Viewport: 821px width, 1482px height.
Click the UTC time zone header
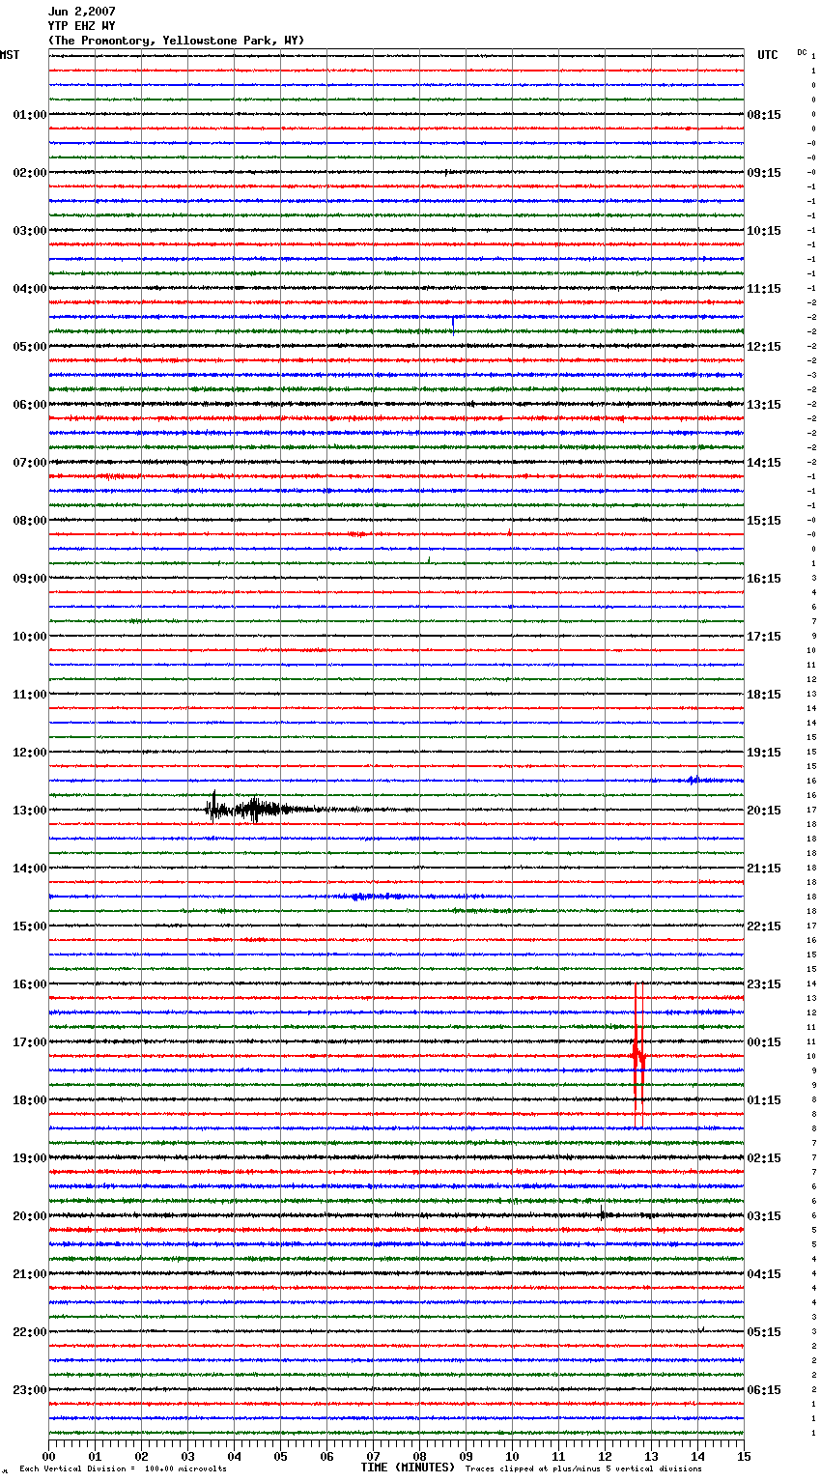[x=768, y=55]
